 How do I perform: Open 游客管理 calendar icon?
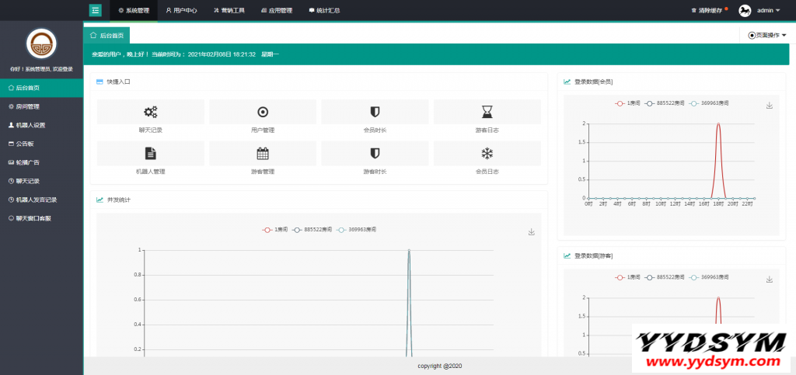pyautogui.click(x=263, y=153)
